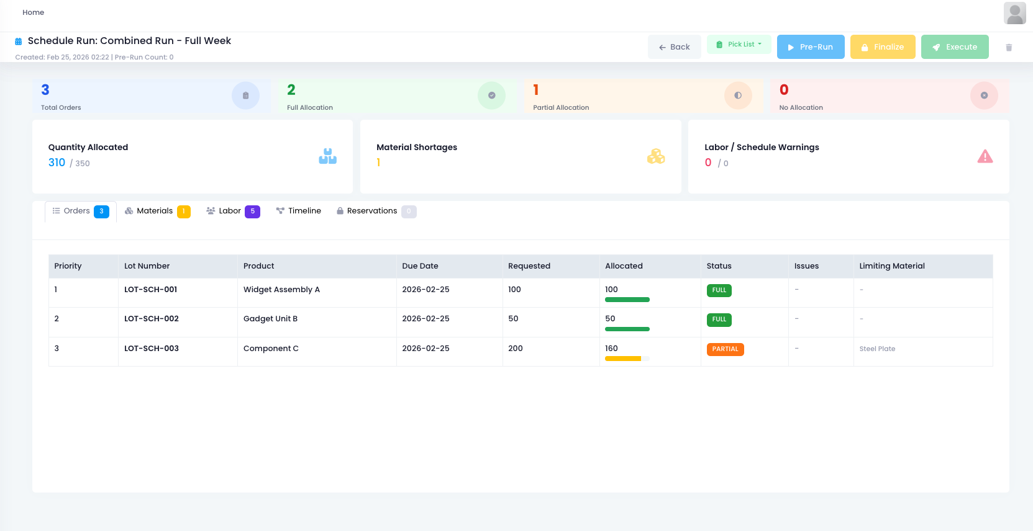Click partial progress bar for LOT-SCH-003

click(x=627, y=359)
